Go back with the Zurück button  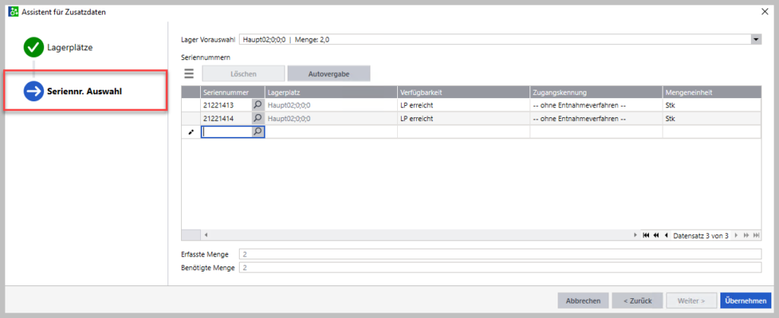point(638,301)
